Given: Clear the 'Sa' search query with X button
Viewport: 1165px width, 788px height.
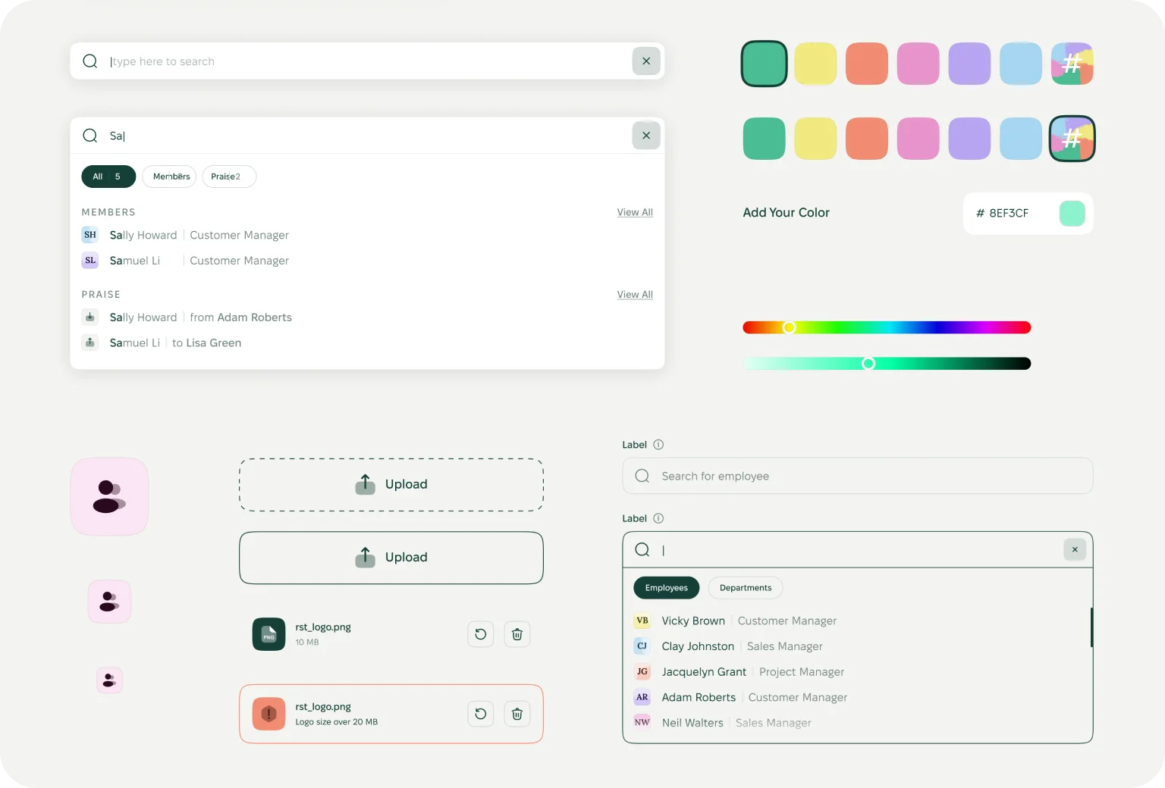Looking at the screenshot, I should coord(646,136).
